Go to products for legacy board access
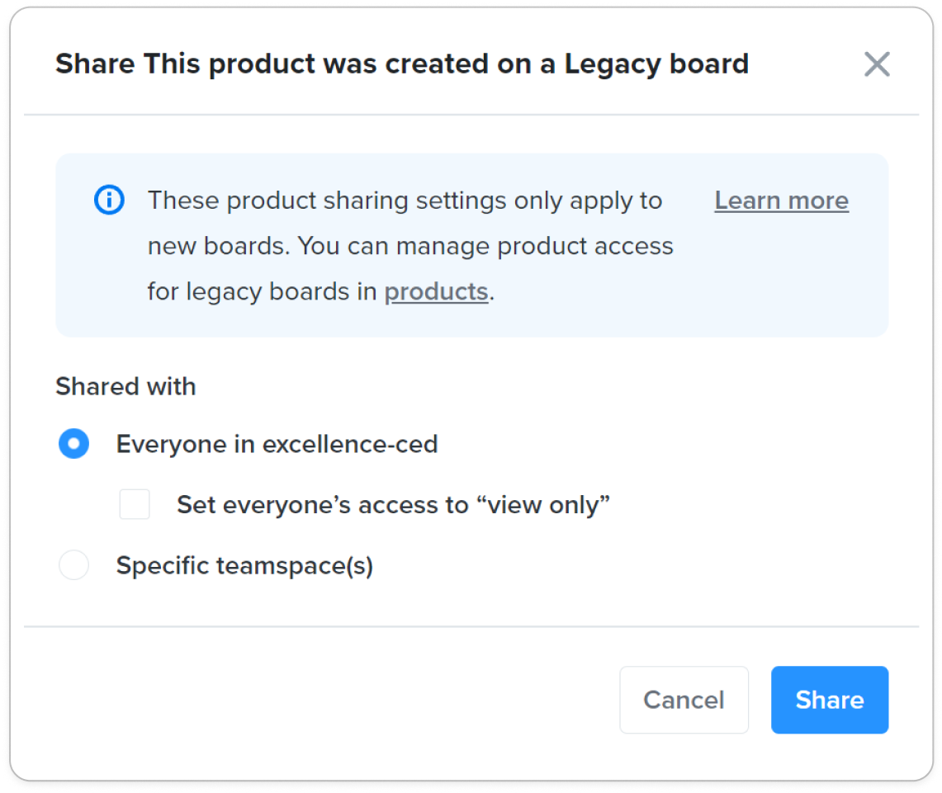 tap(436, 292)
